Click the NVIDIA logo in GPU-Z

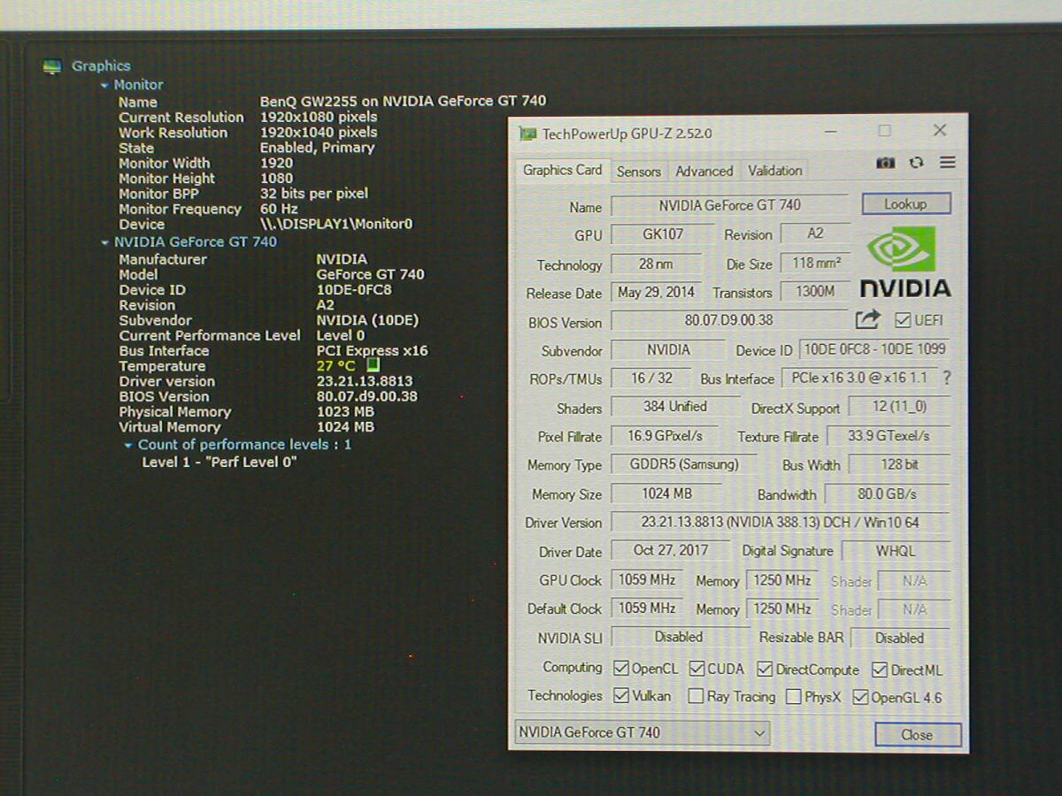[x=904, y=263]
